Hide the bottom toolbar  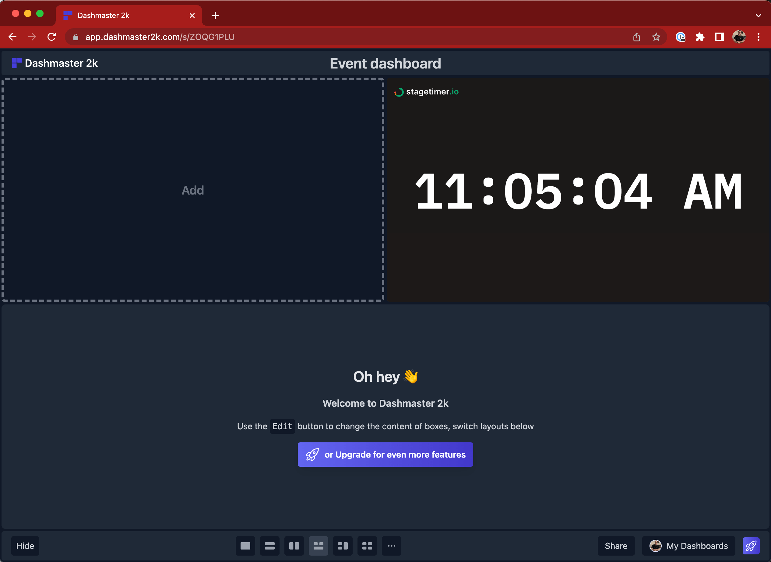pos(25,546)
